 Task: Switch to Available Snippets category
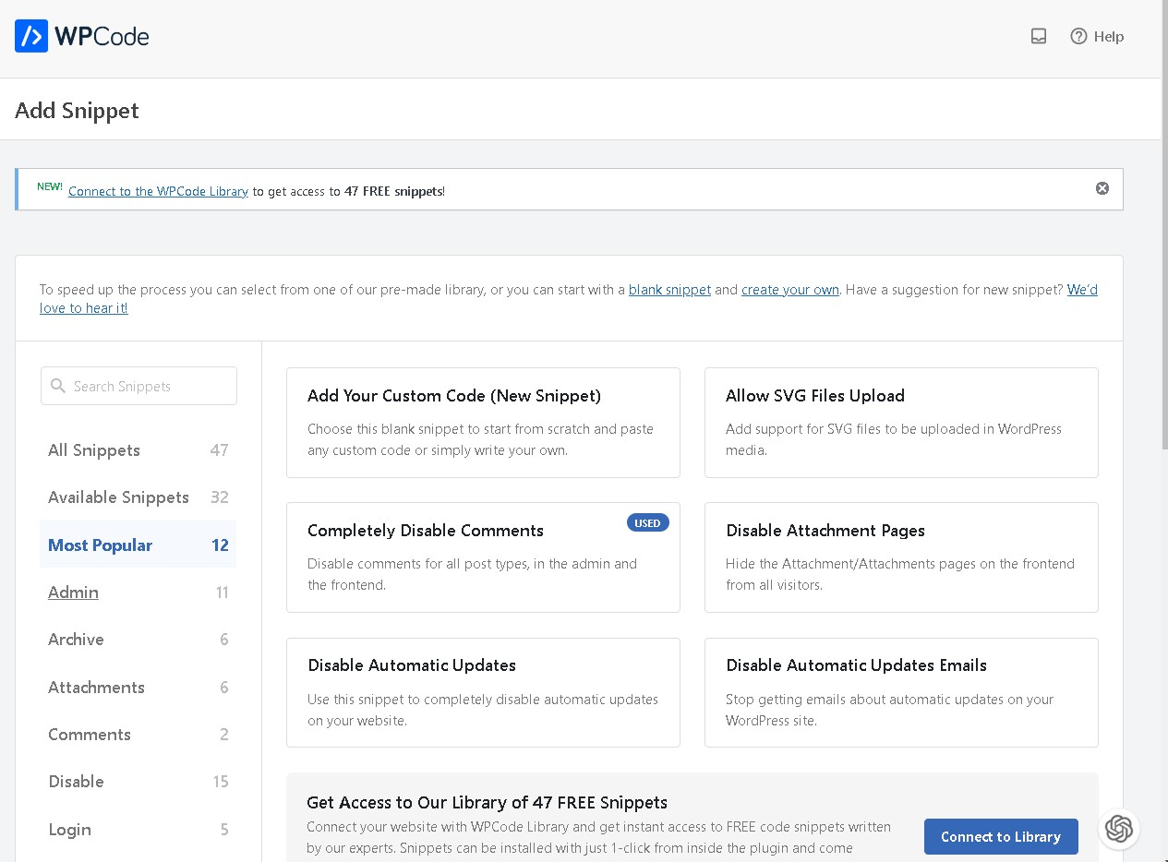pos(118,497)
